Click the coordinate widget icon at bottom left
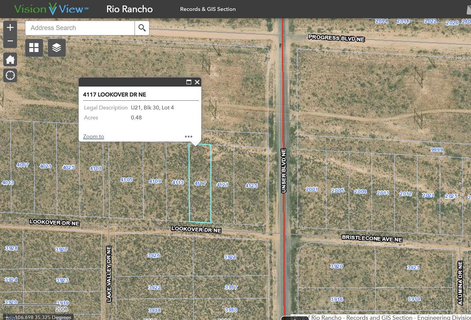Viewport: 471px width, 320px height. point(7,317)
